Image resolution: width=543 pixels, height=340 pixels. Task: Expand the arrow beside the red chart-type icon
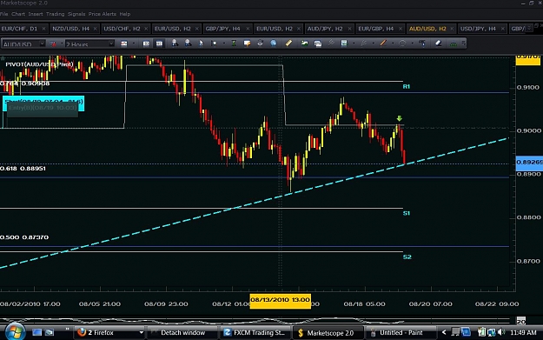click(62, 43)
